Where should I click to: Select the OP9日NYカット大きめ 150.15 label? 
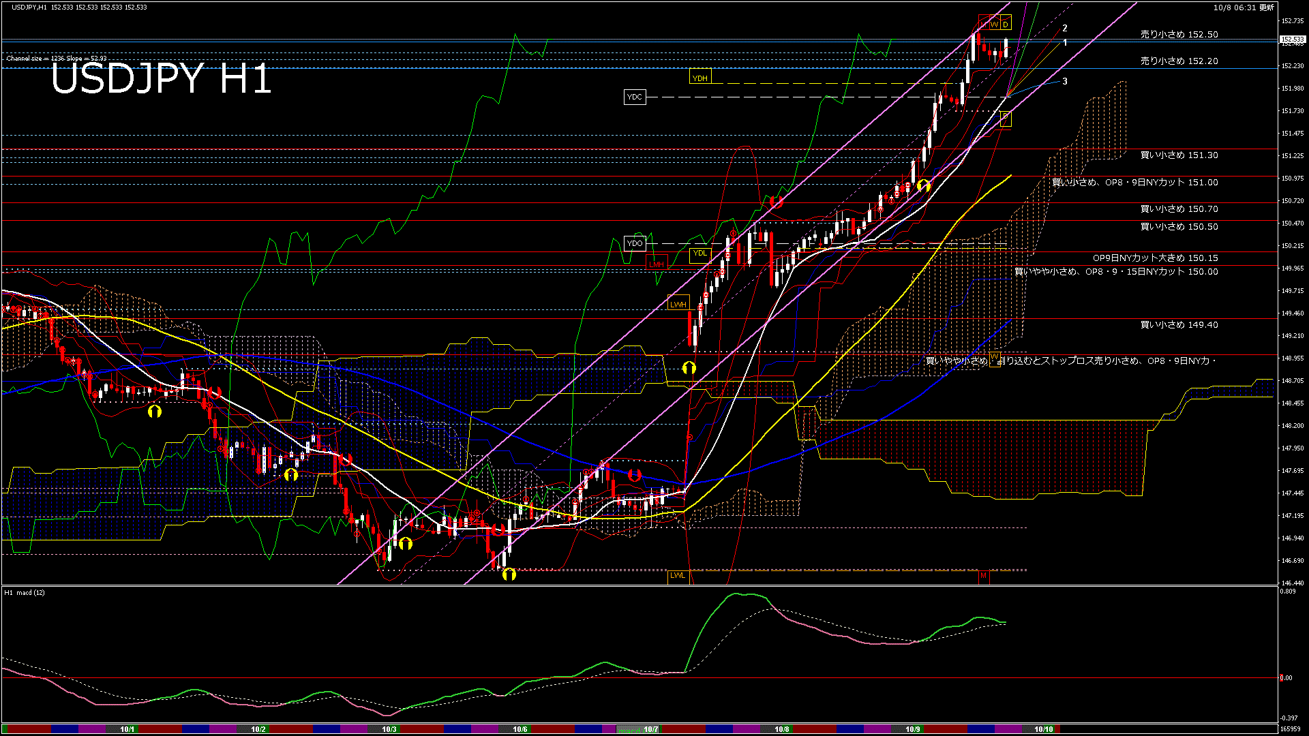[x=1155, y=258]
